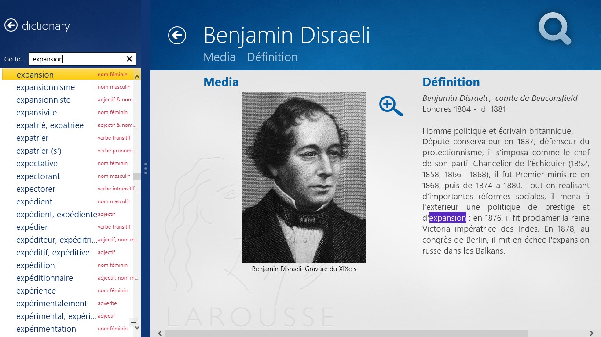The image size is (601, 337).
Task: Open the expérience entry in list
Action: pos(36,291)
